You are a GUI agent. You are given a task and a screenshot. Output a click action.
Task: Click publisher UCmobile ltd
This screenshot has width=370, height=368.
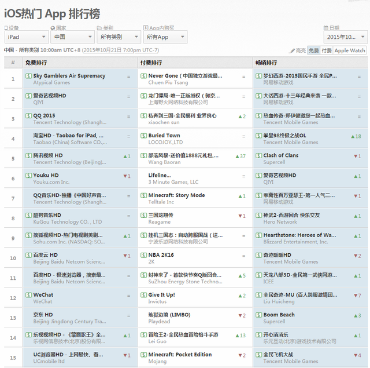(49, 362)
